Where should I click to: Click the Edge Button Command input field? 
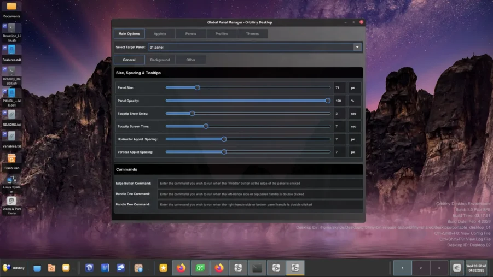260,184
